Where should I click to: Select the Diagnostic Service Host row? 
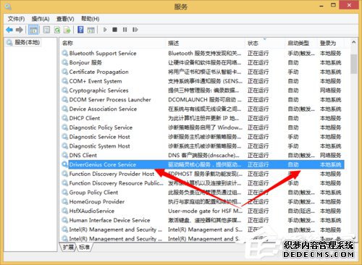[x=203, y=137]
